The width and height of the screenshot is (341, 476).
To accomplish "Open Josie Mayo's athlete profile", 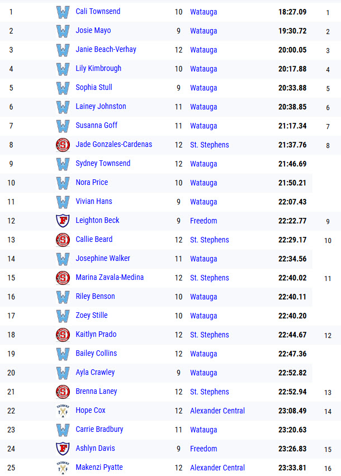I will point(93,31).
